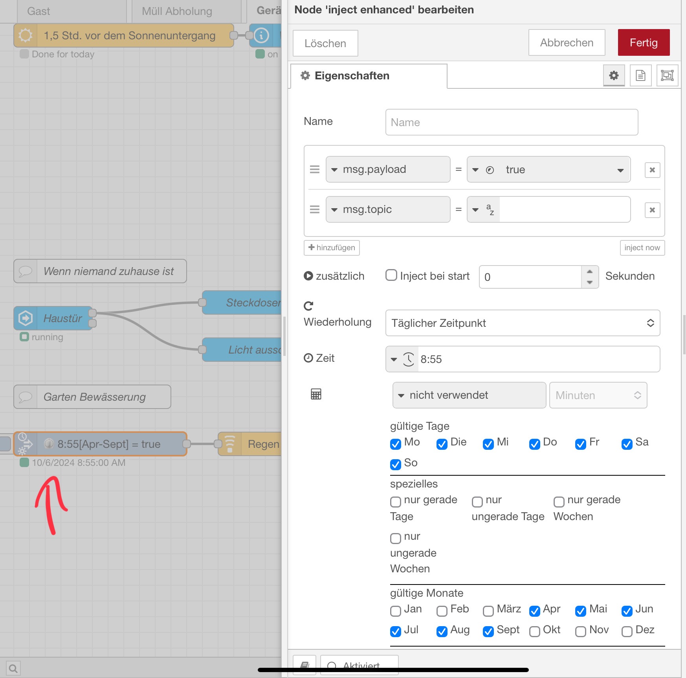Remove the msg.topic property row

click(652, 210)
